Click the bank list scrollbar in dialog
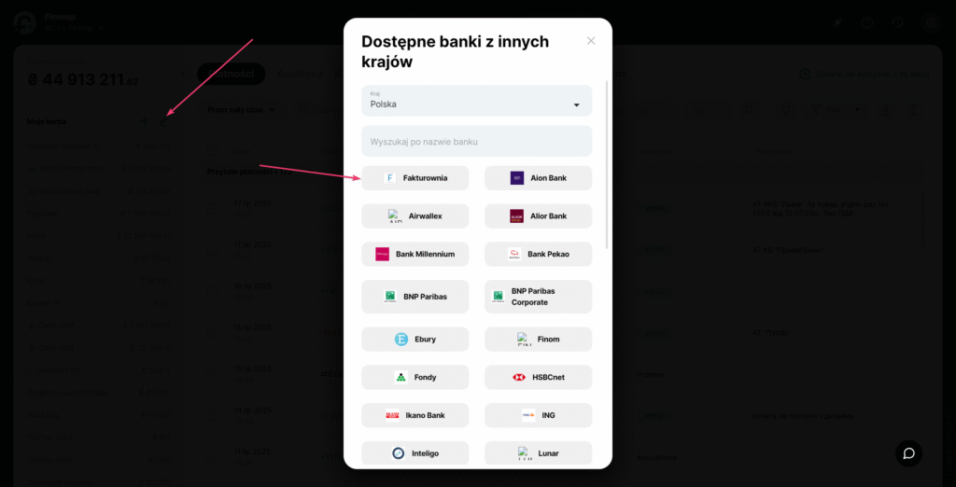The width and height of the screenshot is (956, 487). pos(607,164)
